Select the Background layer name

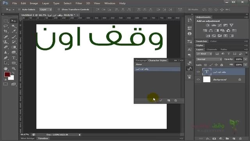tap(220, 80)
